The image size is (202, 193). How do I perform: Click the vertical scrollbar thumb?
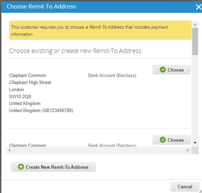tap(195, 42)
